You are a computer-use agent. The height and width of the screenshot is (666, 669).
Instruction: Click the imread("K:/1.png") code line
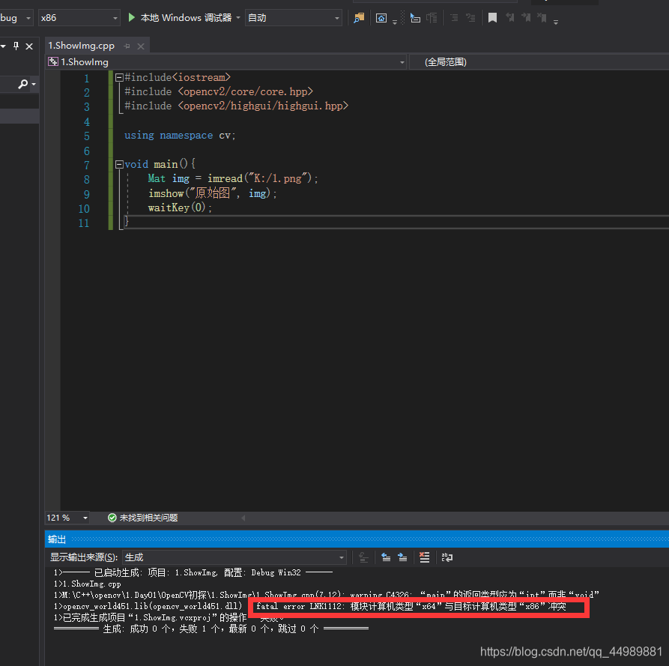click(233, 178)
